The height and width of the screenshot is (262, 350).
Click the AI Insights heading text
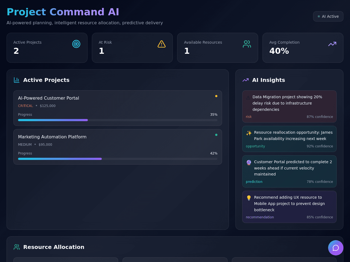coord(269,80)
